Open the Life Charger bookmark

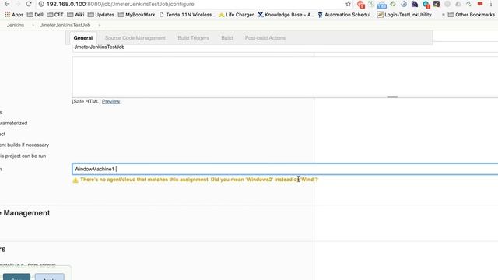(237, 15)
